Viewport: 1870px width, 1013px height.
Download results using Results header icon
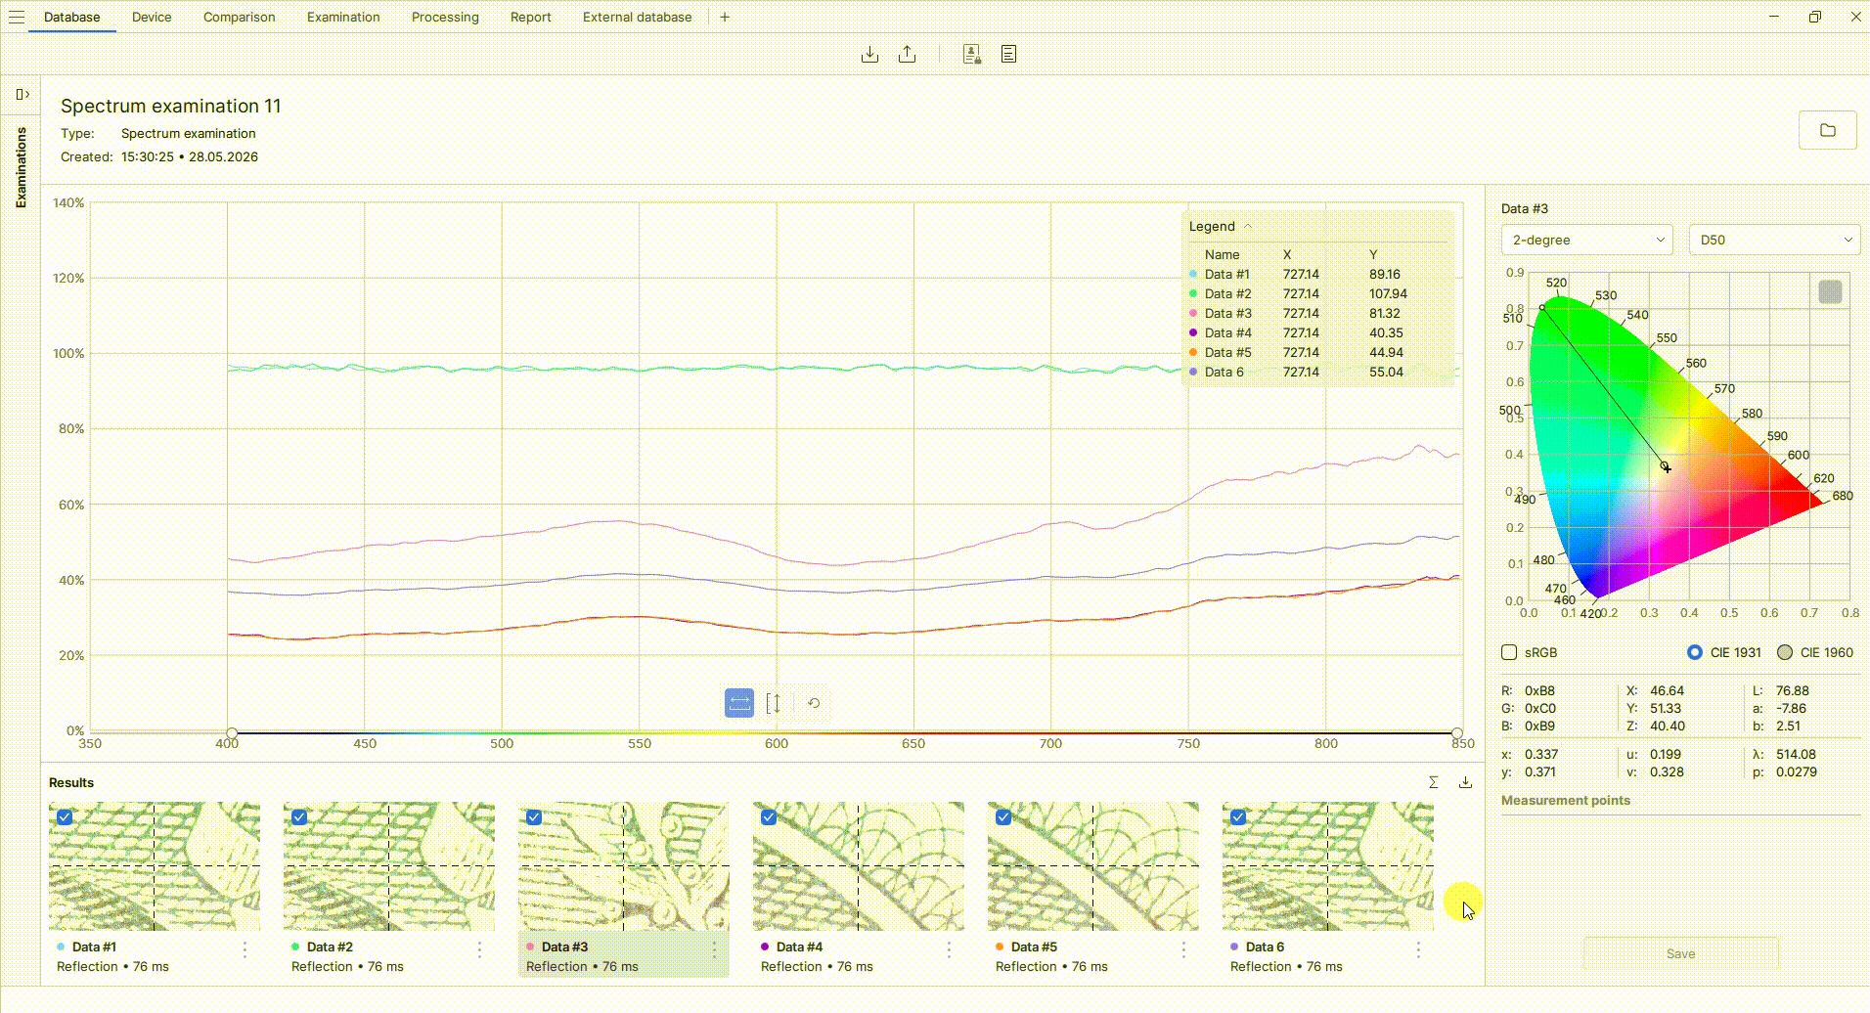[1465, 782]
